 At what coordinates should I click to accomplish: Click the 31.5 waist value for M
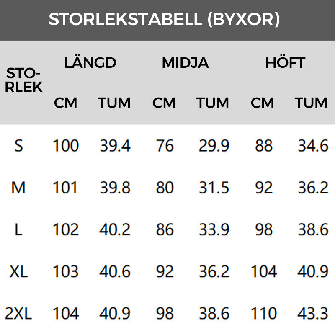pos(214,188)
